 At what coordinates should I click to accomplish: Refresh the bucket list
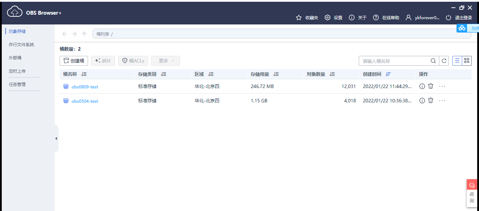[x=444, y=61]
